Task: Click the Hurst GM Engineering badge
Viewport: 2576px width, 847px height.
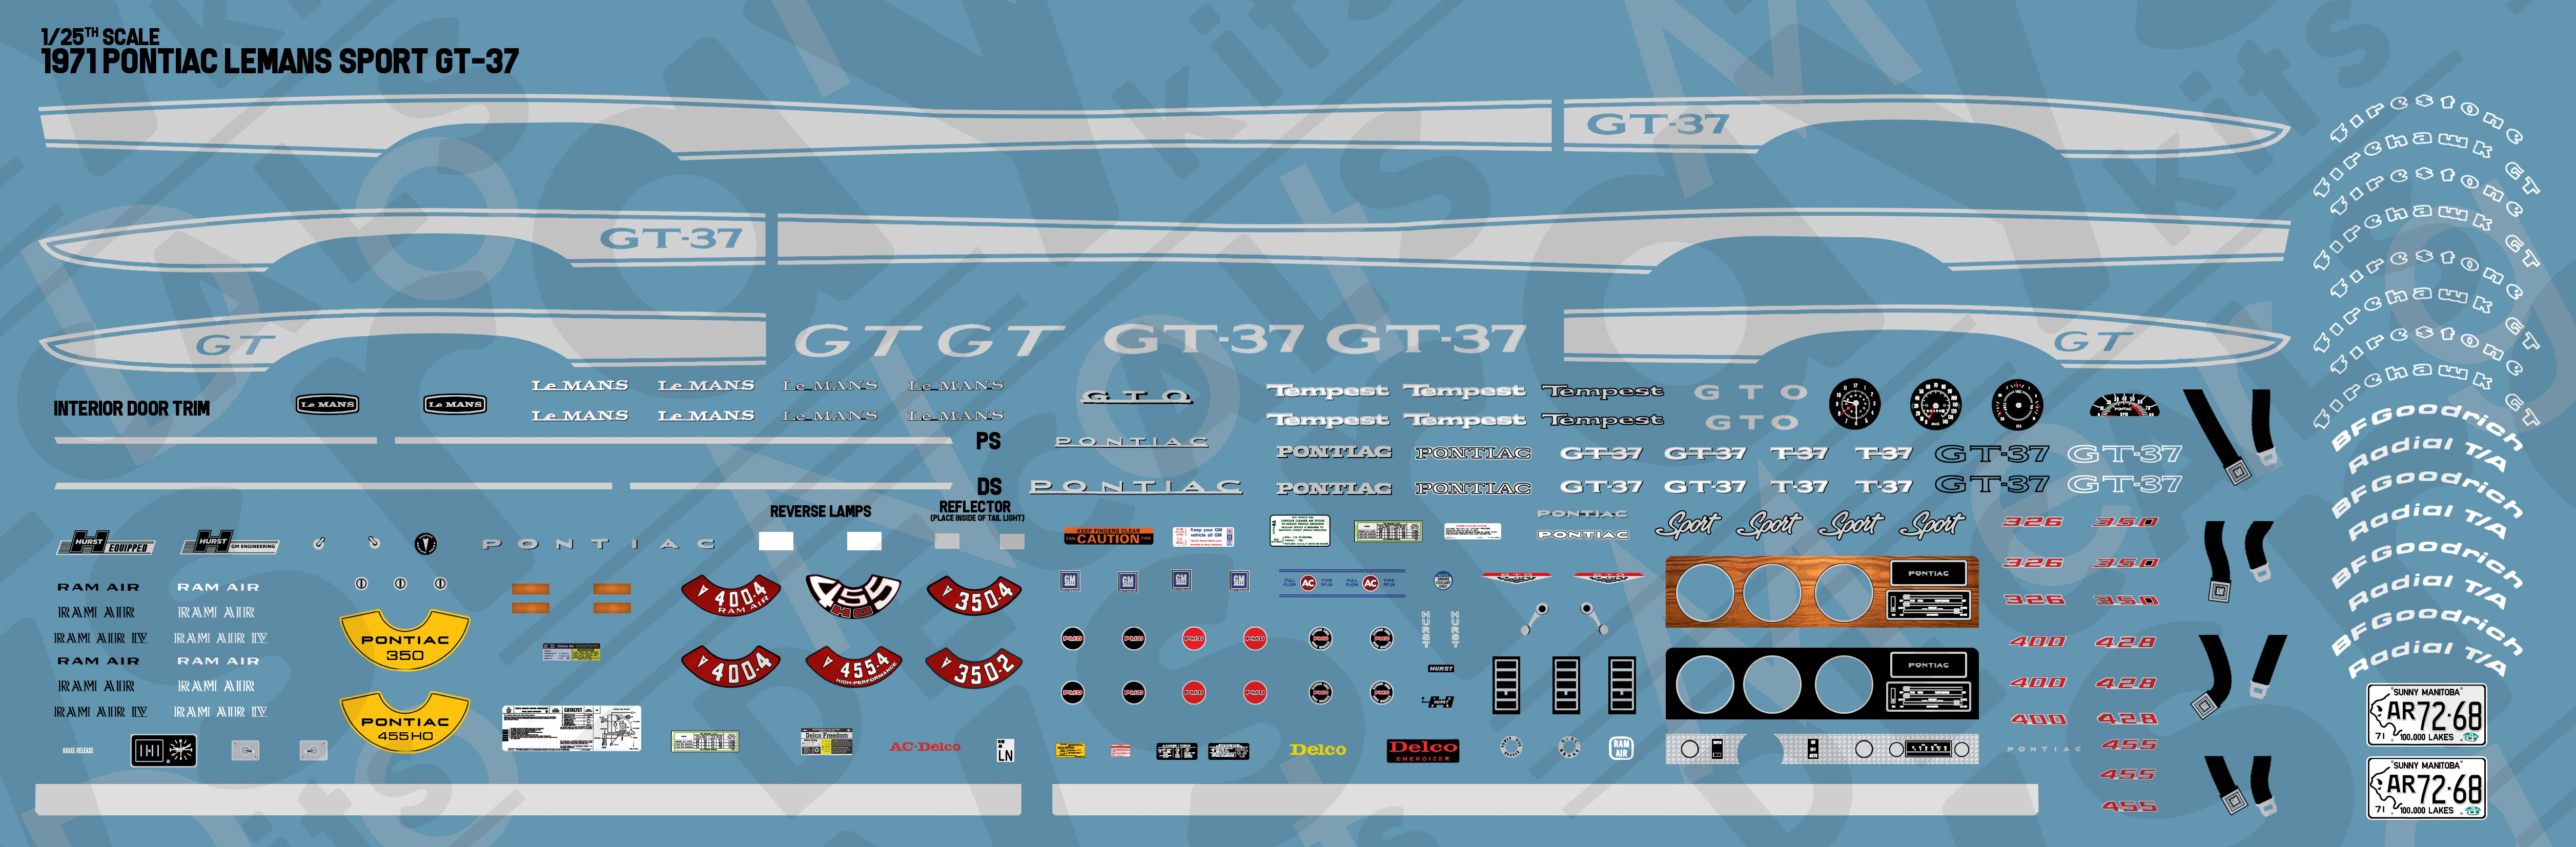Action: click(229, 543)
